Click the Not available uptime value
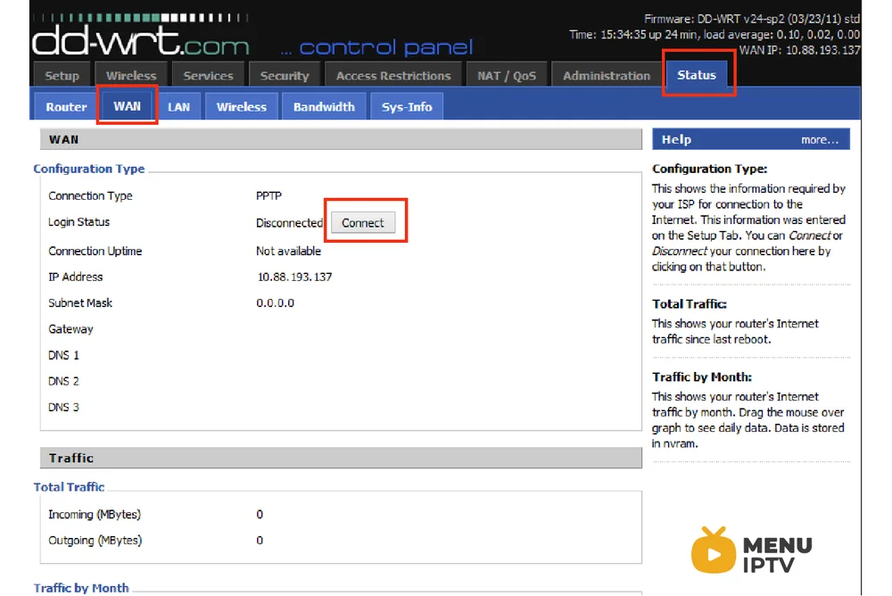The image size is (892, 596). tap(288, 251)
